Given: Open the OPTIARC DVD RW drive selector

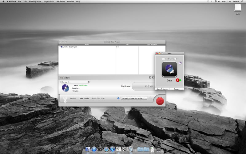Looking at the screenshot, I should [134, 98].
